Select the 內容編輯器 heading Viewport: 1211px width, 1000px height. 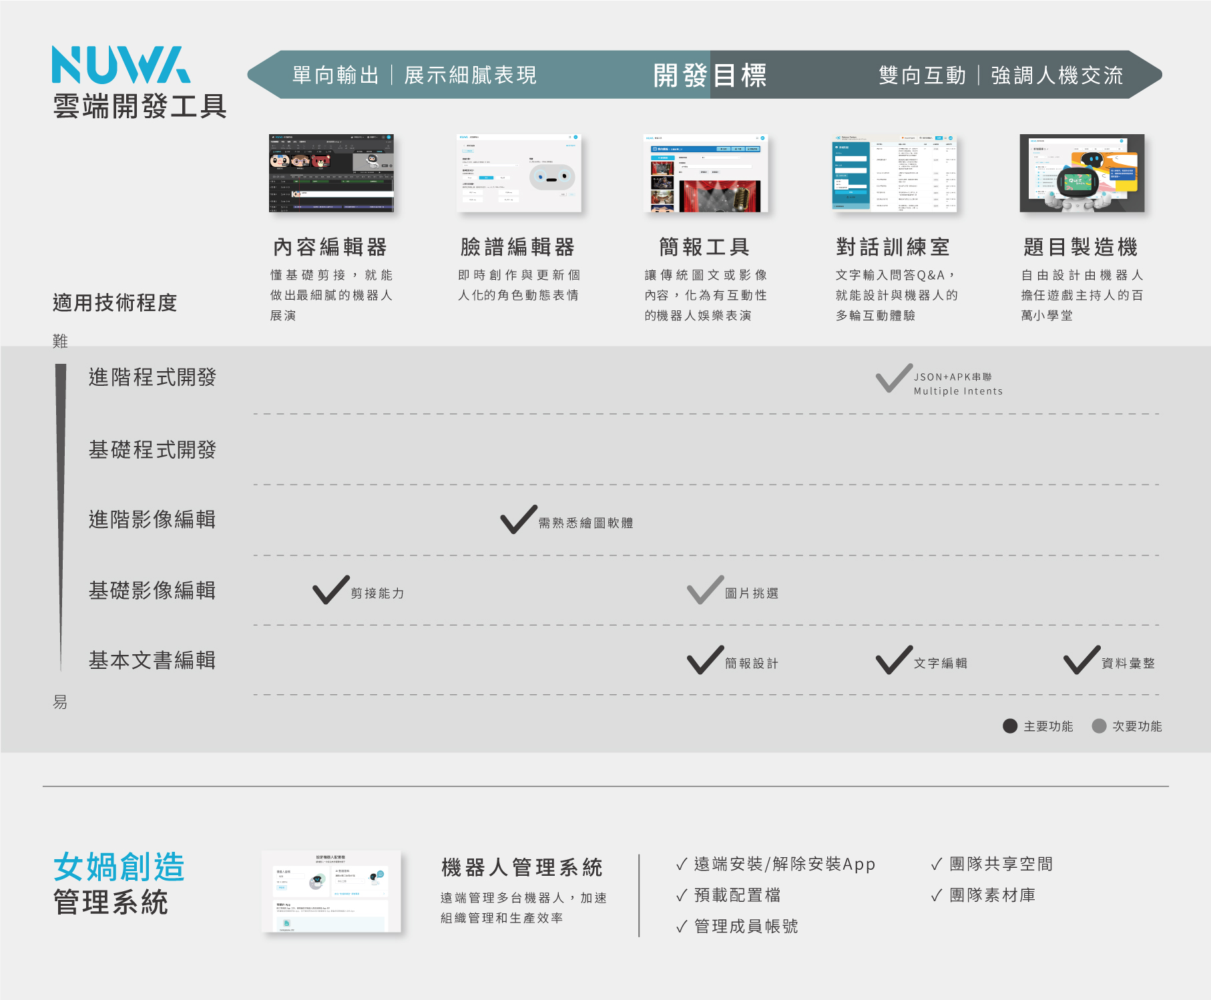[x=330, y=247]
